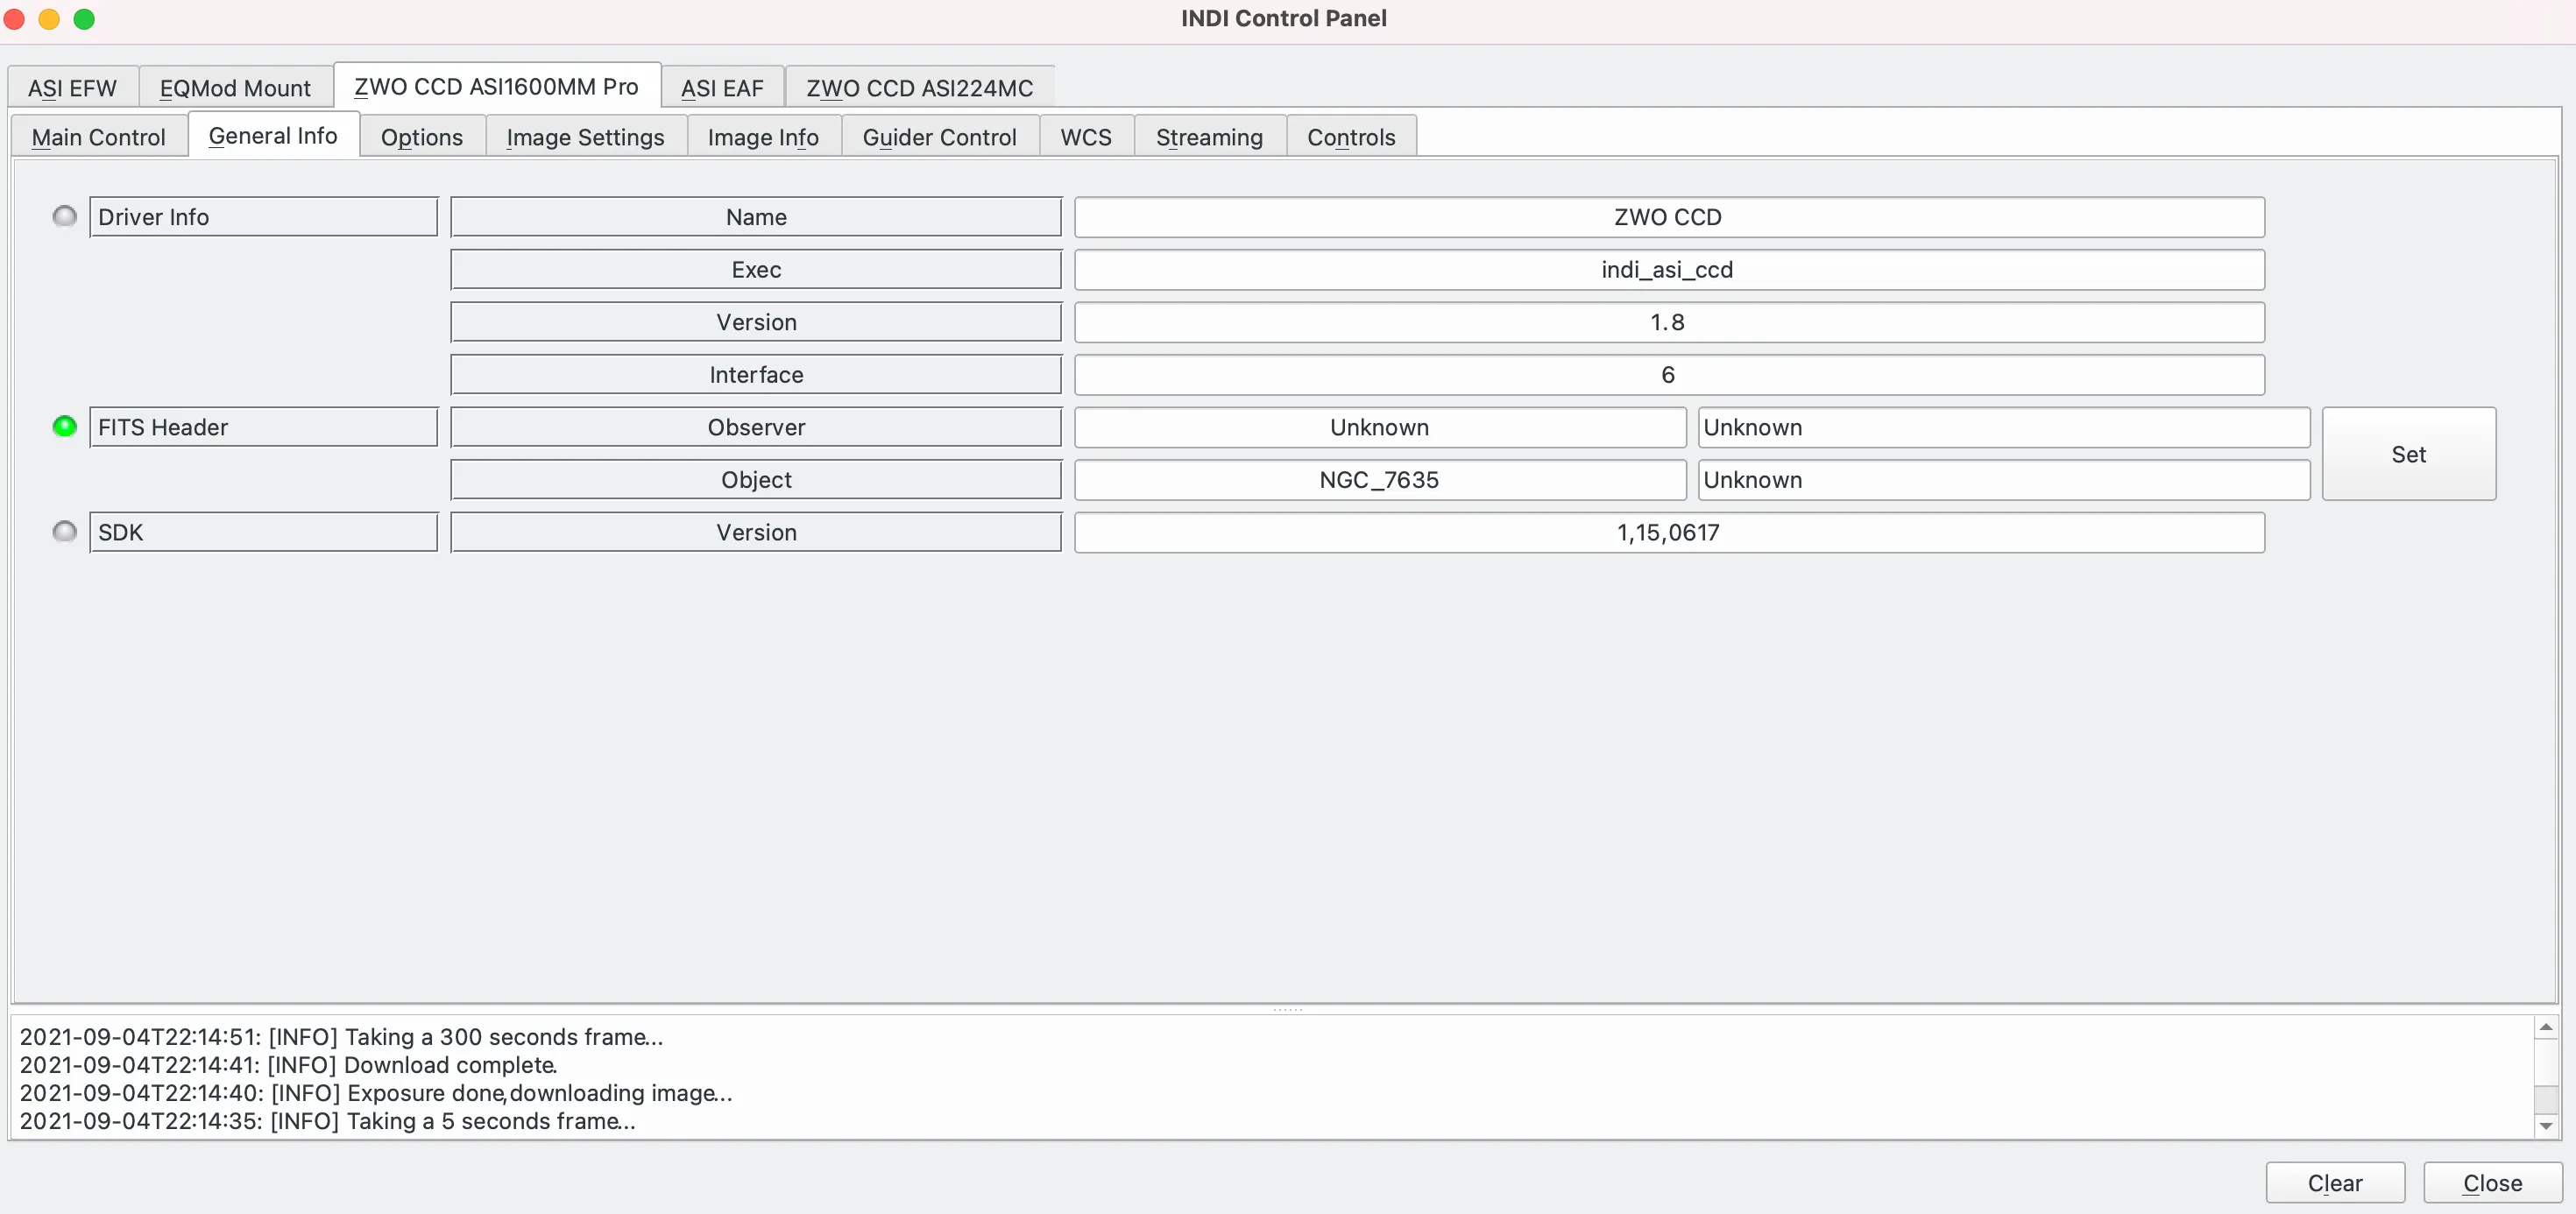Click the Interface value 6
2576x1214 pixels.
click(1669, 375)
